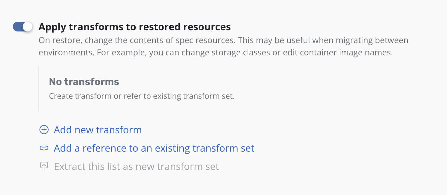
Task: Click the Apply transforms to restored resources title
Action: pyautogui.click(x=135, y=27)
